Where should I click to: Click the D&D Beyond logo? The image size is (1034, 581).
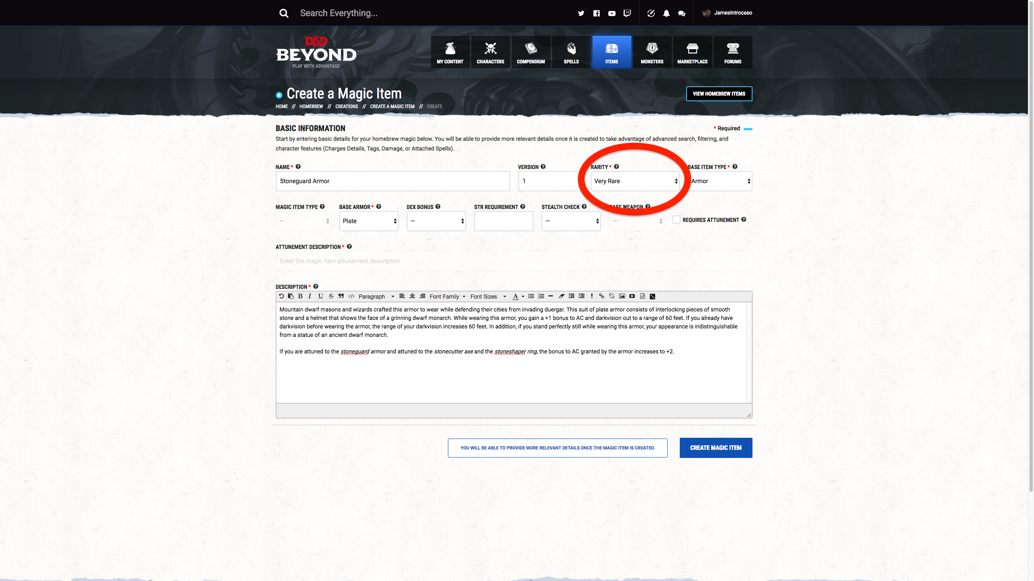(316, 52)
